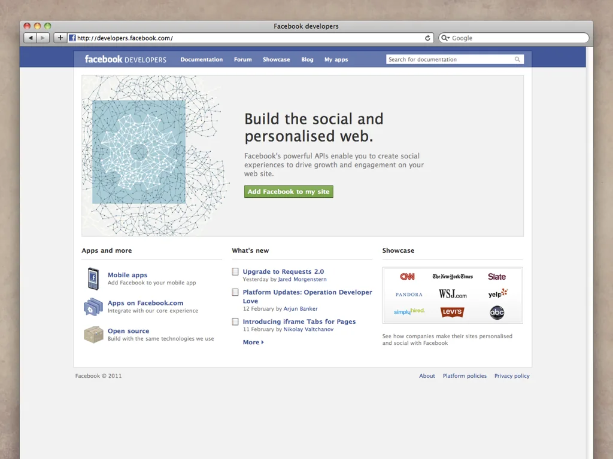Click the reload icon in address bar
Image resolution: width=613 pixels, height=459 pixels.
coord(427,38)
